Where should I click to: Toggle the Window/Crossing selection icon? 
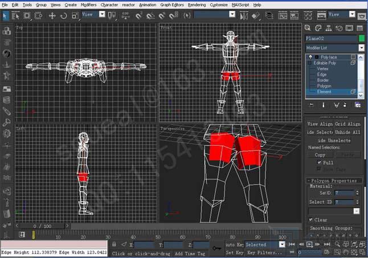pyautogui.click(x=38, y=16)
